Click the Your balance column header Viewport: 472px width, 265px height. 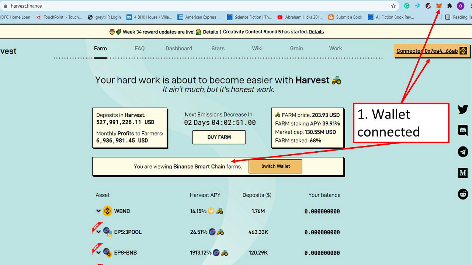coord(324,195)
